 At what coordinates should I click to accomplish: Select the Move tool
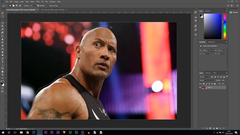pyautogui.click(x=2, y=13)
